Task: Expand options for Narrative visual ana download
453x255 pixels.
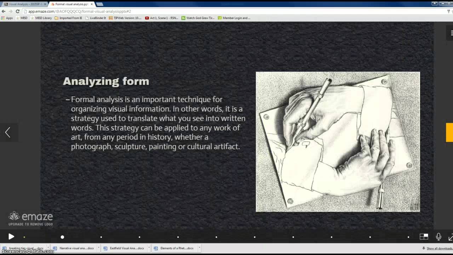Action: pyautogui.click(x=99, y=248)
